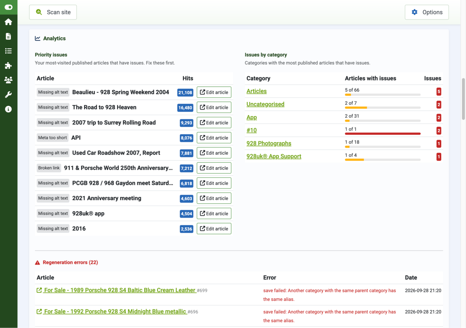Click article title The Road to 928 Heaven
Image resolution: width=466 pixels, height=328 pixels.
coord(104,107)
